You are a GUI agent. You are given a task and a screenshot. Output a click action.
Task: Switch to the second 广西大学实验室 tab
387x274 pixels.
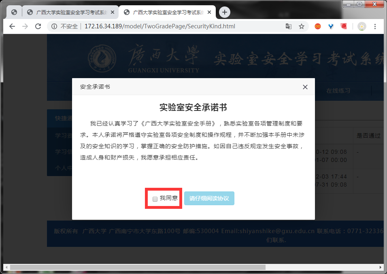point(70,12)
